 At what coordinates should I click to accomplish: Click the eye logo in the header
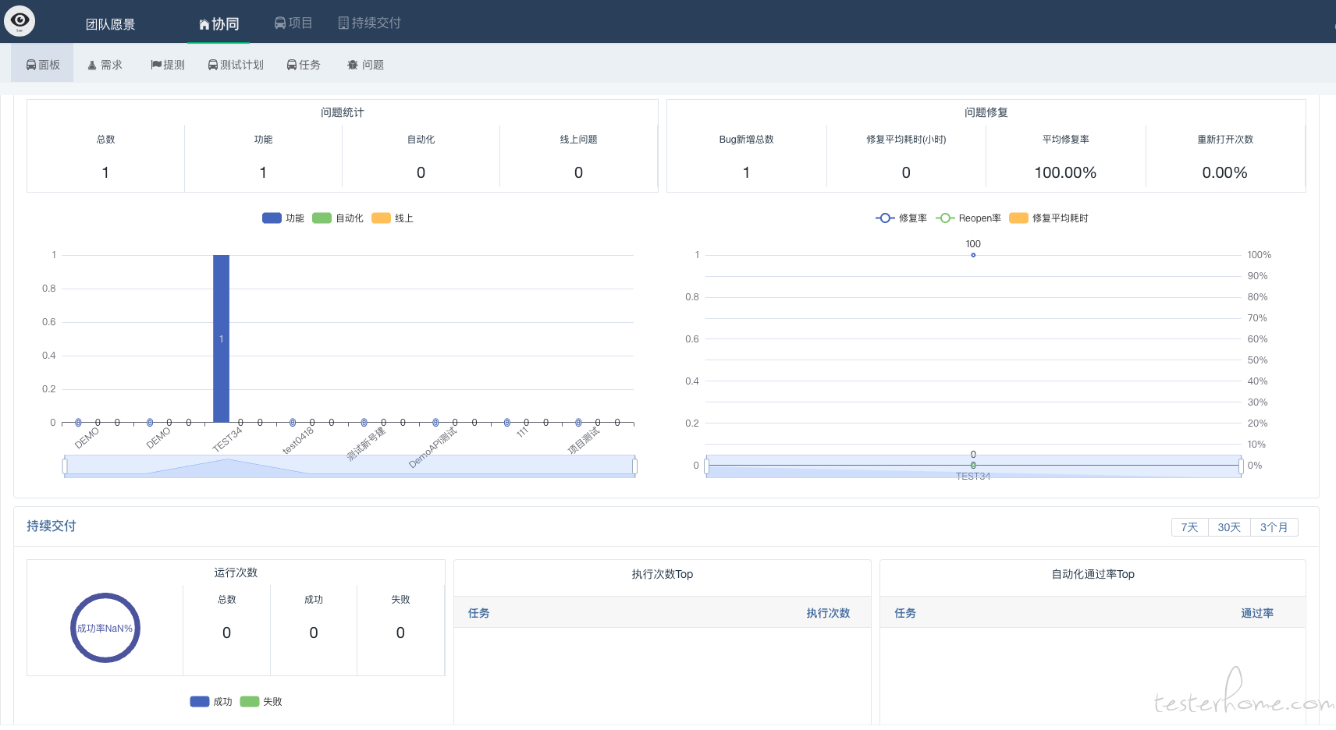point(20,20)
